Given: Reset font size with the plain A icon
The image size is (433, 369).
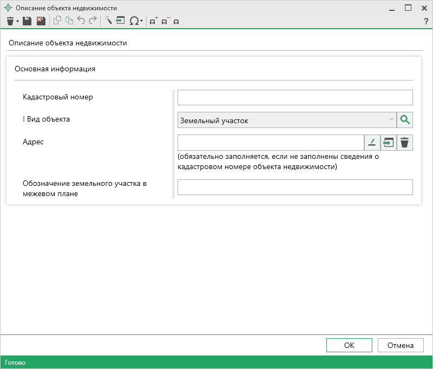Looking at the screenshot, I should 176,22.
